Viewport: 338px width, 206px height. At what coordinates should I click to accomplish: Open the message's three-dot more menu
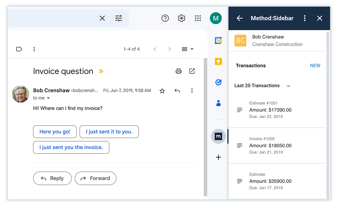(192, 91)
